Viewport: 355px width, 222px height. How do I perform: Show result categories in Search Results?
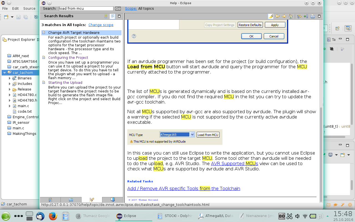click(x=106, y=16)
